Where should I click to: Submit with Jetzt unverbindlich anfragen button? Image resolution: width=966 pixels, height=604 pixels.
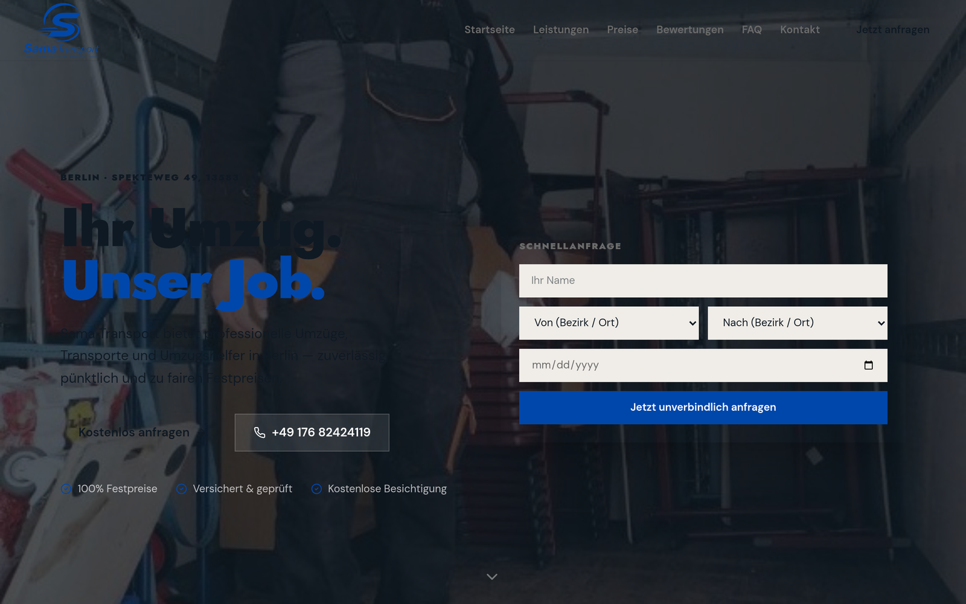click(x=703, y=407)
